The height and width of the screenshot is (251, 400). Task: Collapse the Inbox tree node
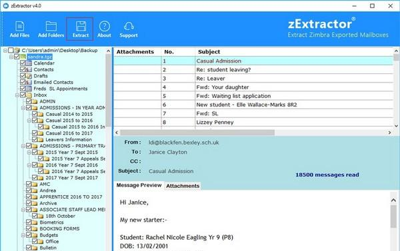point(17,95)
